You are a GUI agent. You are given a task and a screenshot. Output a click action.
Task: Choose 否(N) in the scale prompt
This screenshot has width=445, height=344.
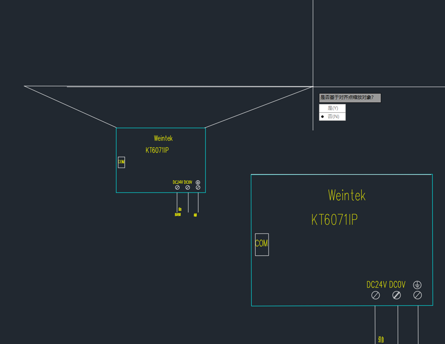point(332,116)
